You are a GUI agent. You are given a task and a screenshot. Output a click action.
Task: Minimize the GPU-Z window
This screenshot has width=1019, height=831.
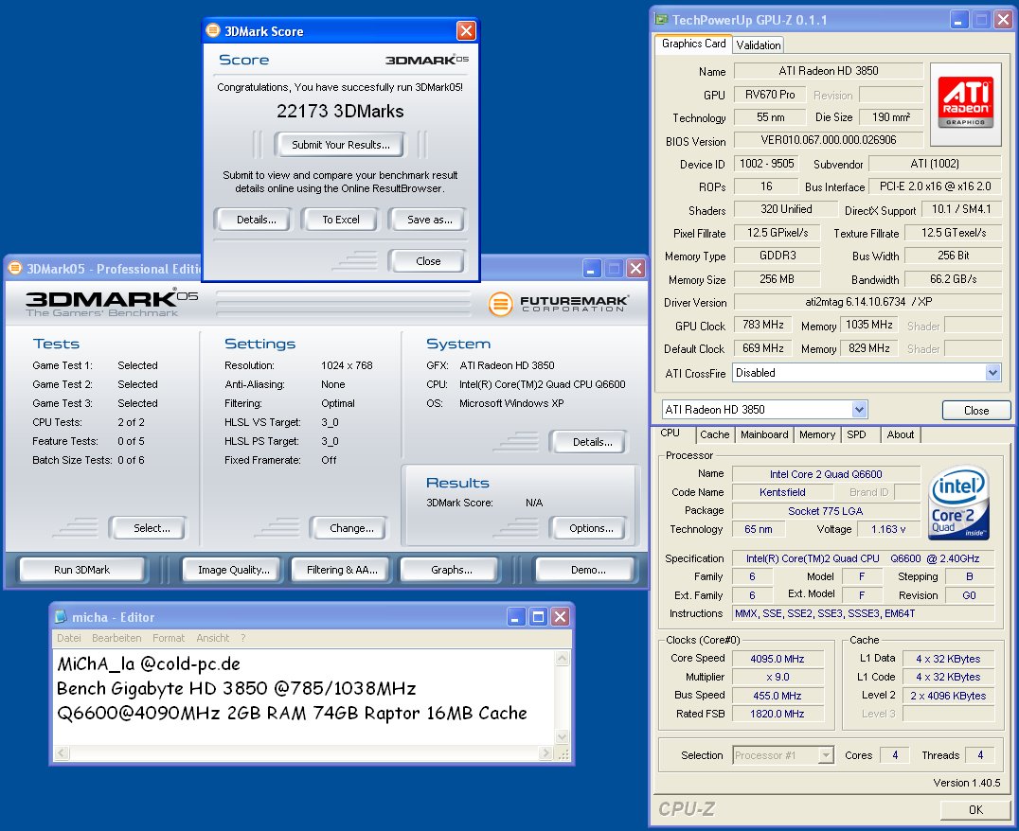(x=959, y=20)
